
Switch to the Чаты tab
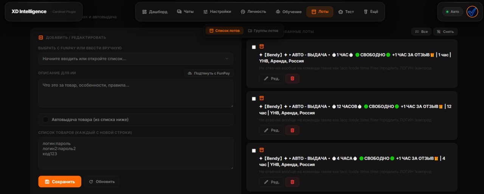[x=185, y=12]
